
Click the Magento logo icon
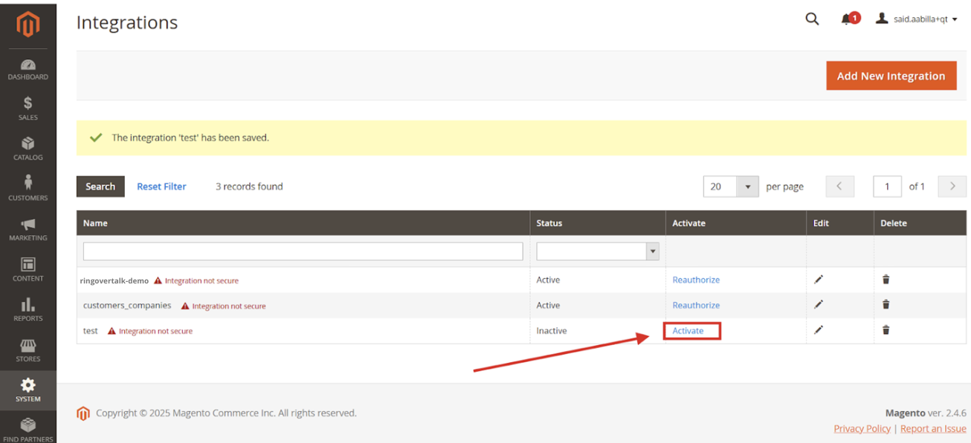28,24
